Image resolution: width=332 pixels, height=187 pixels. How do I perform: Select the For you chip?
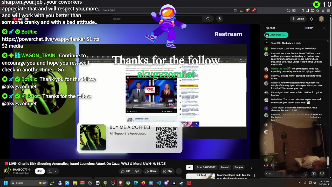[239, 167]
